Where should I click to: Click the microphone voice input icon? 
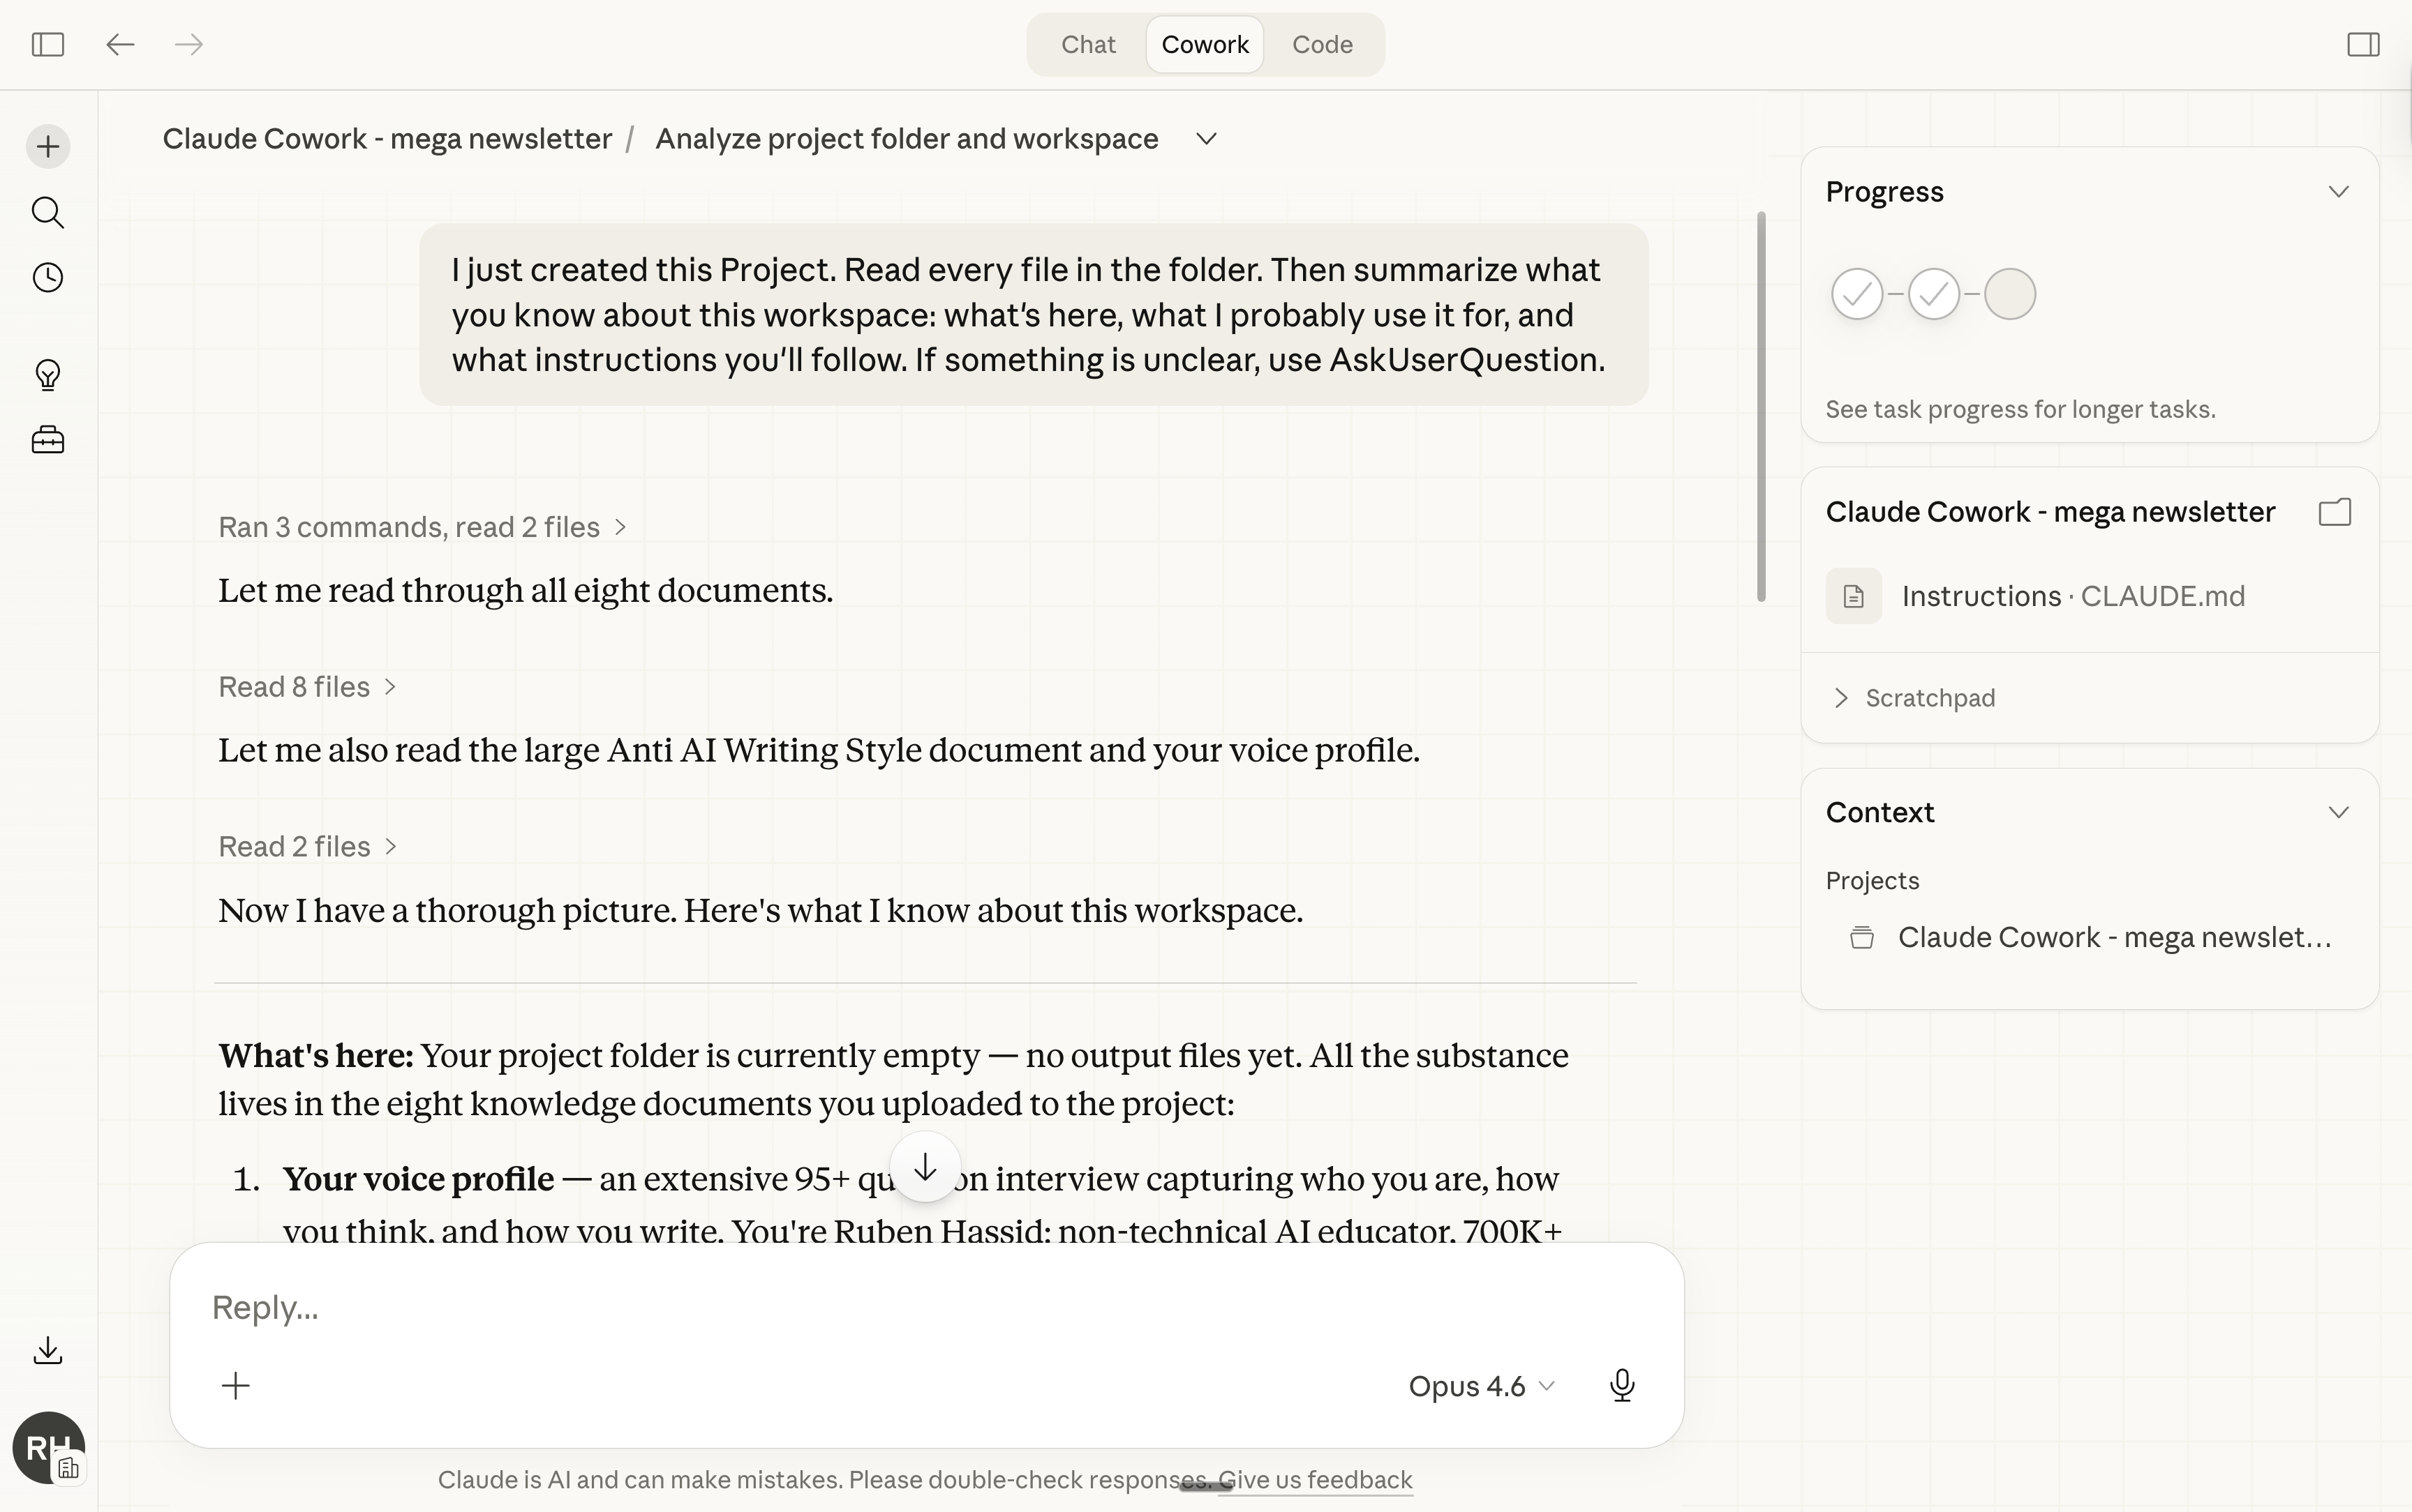[x=1622, y=1385]
